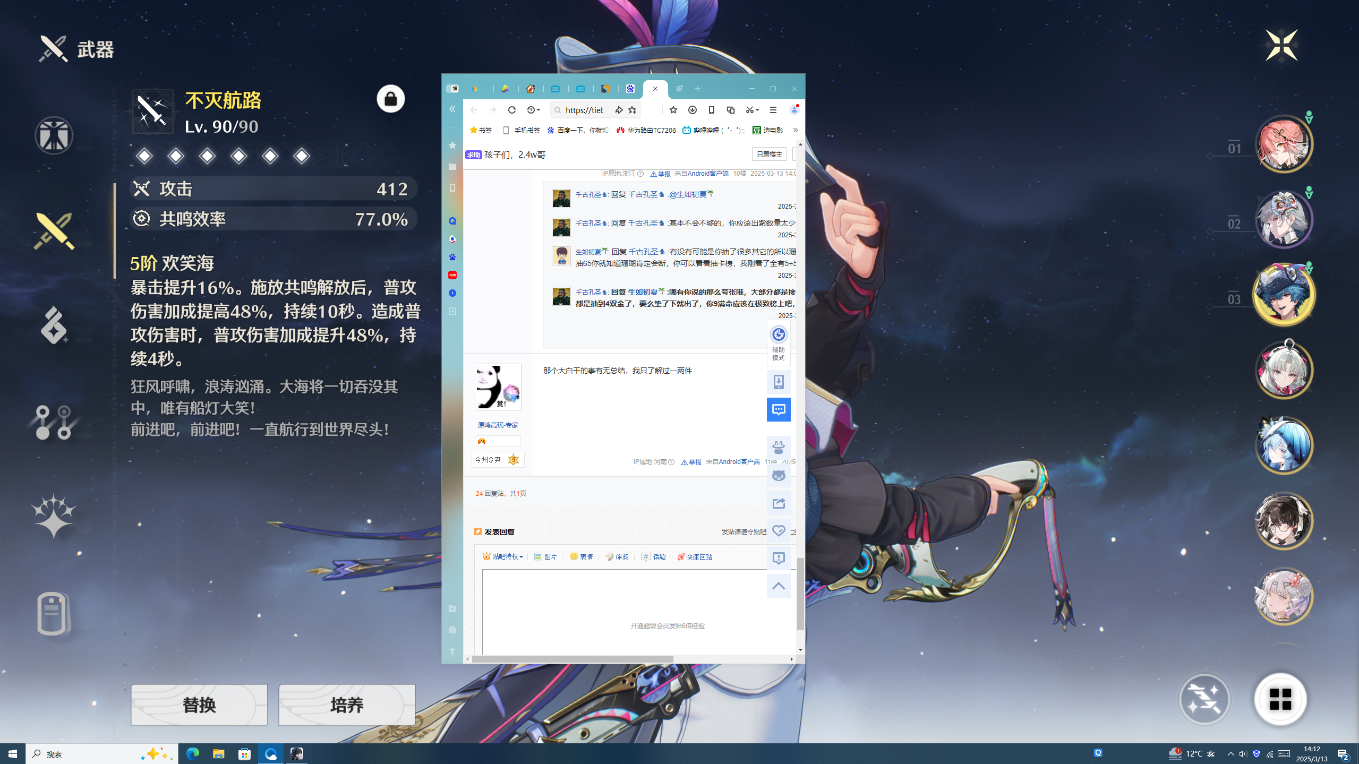Open the resonance chain star icon in game sidebar
The image size is (1359, 764).
coord(54,515)
